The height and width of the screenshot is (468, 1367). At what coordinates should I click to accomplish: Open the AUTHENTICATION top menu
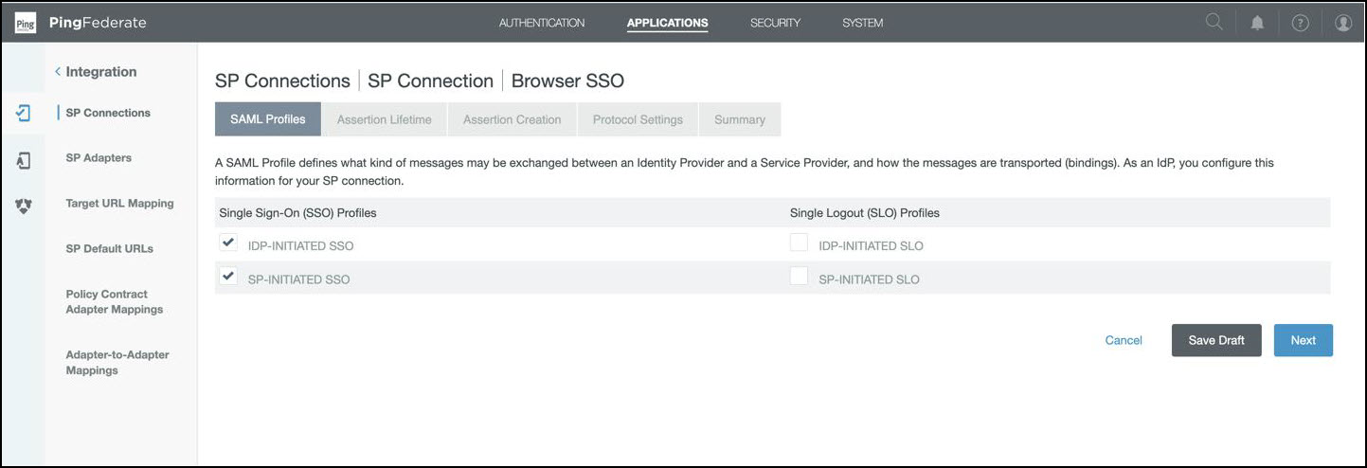(x=542, y=23)
